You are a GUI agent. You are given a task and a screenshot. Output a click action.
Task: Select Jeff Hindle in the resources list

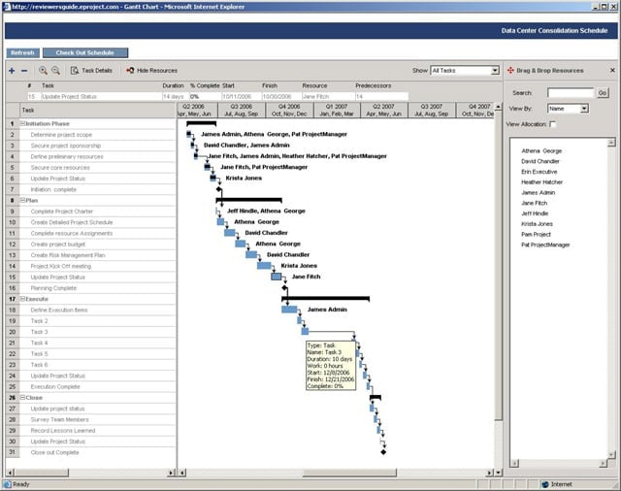(535, 213)
